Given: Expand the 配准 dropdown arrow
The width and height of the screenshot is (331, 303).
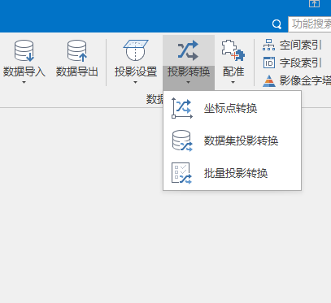Looking at the screenshot, I should (x=233, y=82).
